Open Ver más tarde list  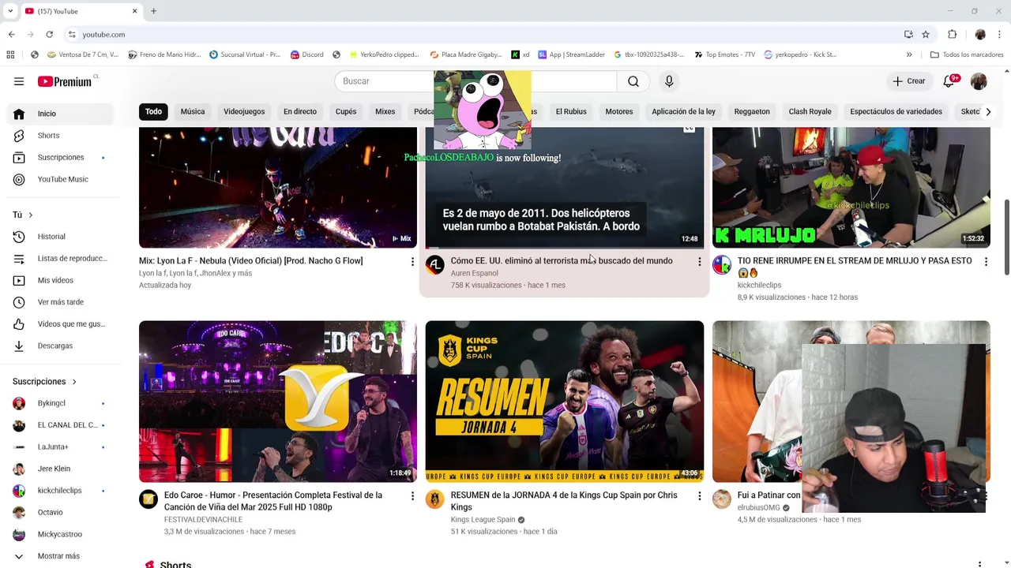coord(61,302)
